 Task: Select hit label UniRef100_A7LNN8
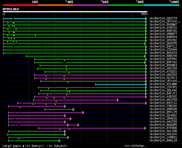click(163, 84)
